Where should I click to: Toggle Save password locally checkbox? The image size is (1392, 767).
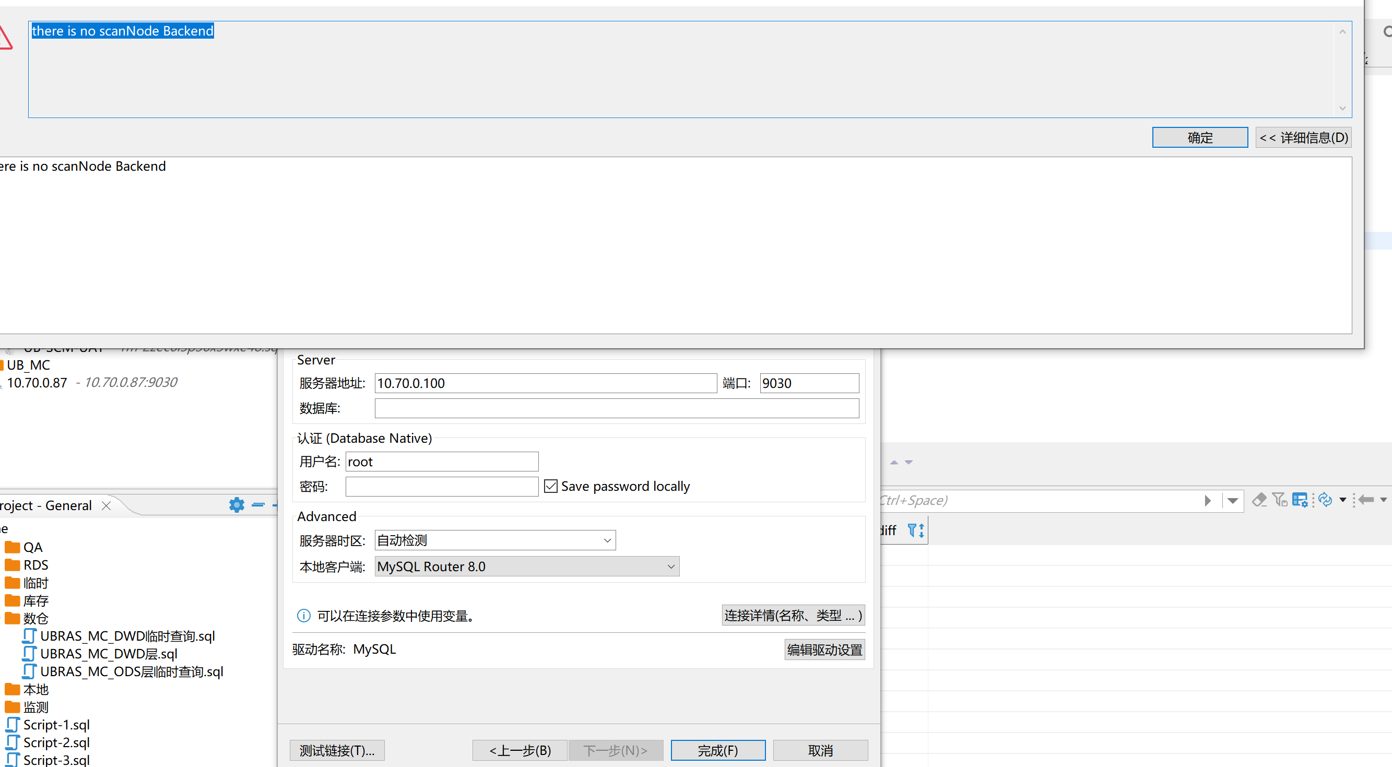point(551,486)
